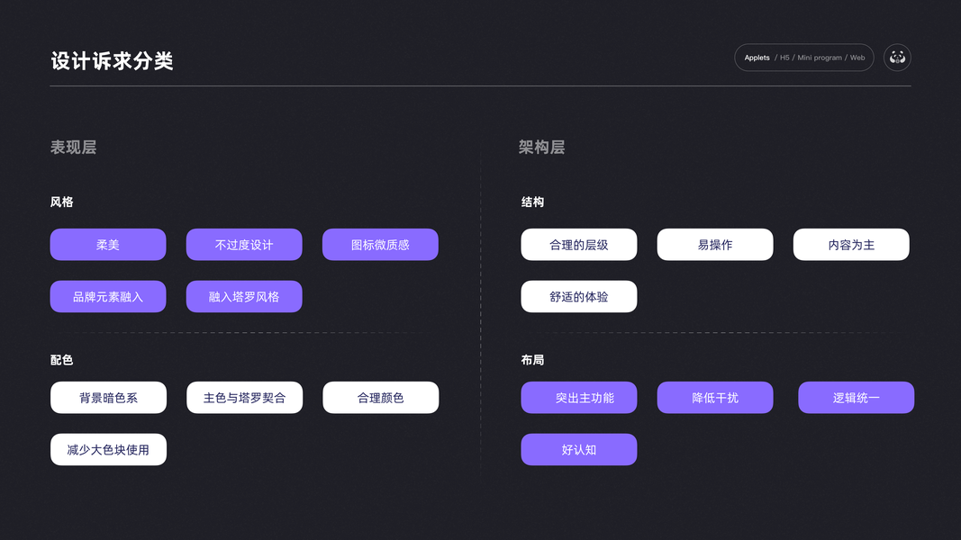Click the 柔美 purple tag
The width and height of the screenshot is (961, 540).
[108, 245]
